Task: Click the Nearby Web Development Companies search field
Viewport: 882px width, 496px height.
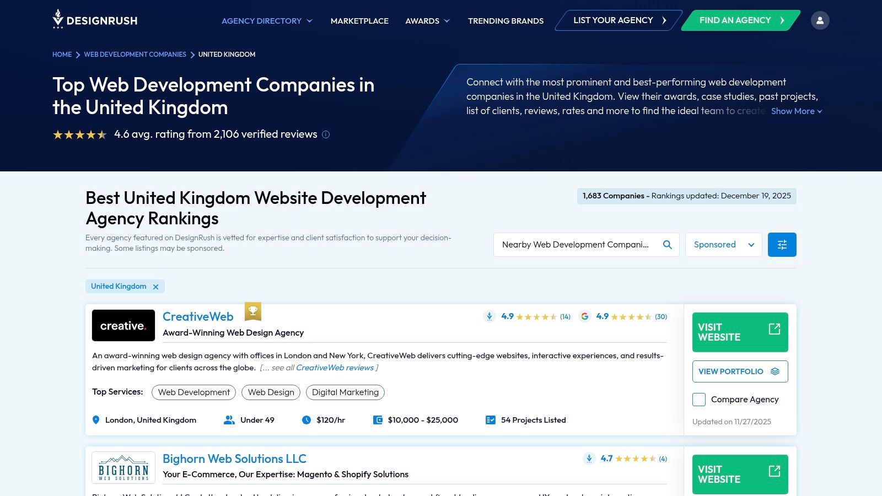Action: pos(576,245)
